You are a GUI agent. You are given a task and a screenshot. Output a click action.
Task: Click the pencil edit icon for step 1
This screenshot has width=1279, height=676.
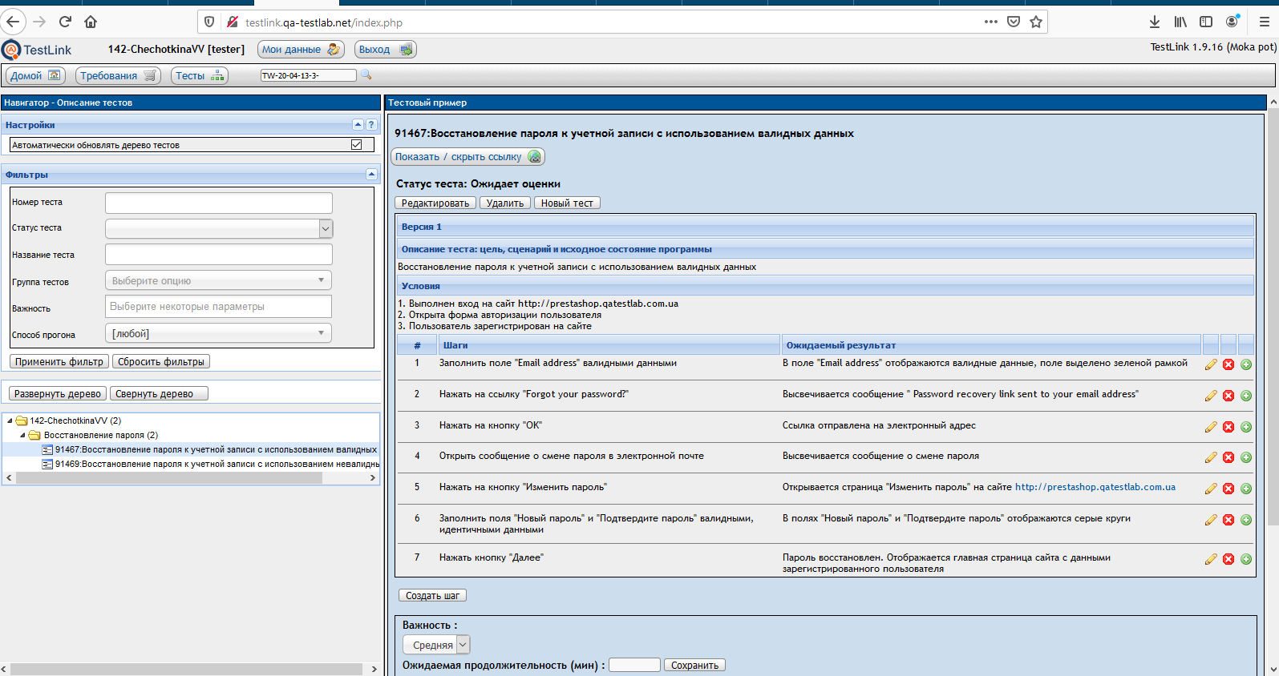click(1211, 364)
